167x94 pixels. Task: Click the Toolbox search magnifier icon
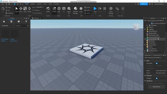coord(28,26)
